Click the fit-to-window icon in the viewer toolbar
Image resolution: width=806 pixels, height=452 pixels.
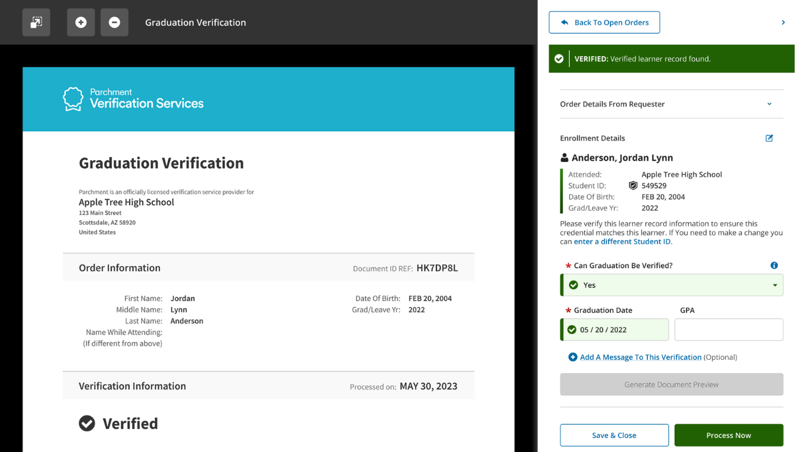36,23
